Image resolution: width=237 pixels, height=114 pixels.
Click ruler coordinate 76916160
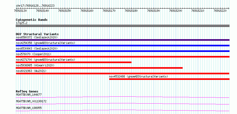coord(87,11)
